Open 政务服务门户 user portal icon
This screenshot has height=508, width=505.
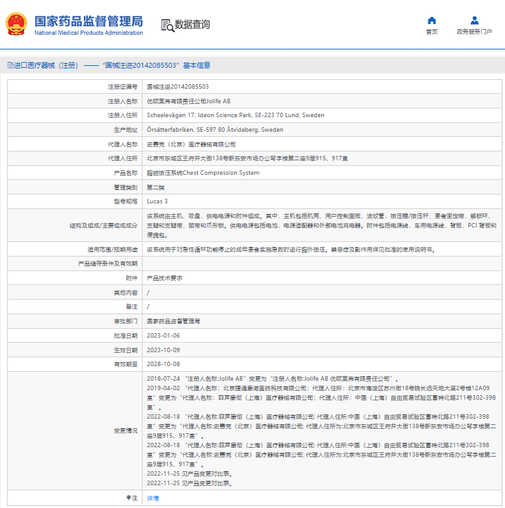point(474,20)
